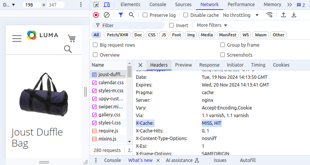
Task: Open the hamburger menu on Luma page
Action: click(x=17, y=38)
